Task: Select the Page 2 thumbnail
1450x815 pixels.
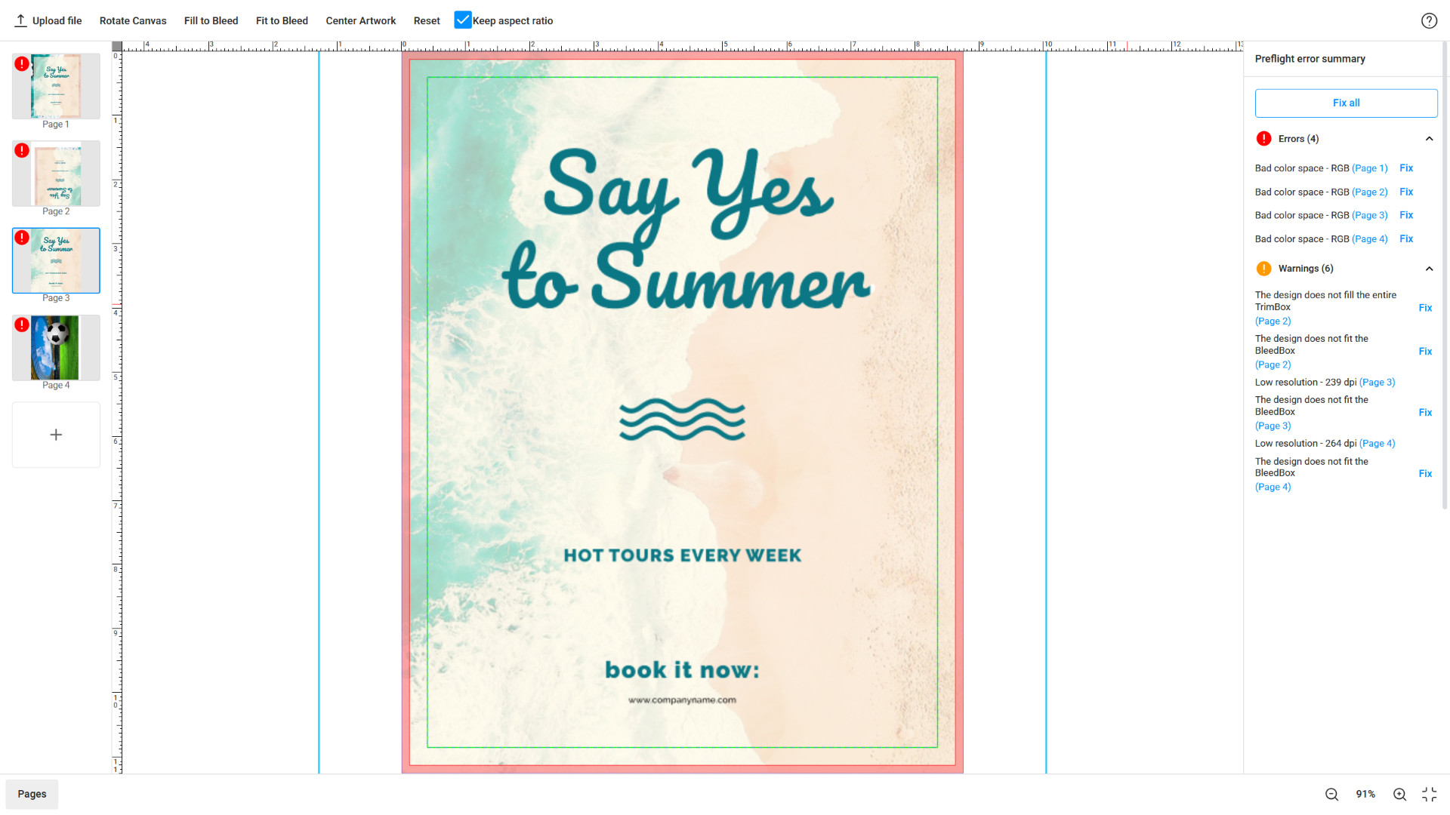Action: (56, 174)
